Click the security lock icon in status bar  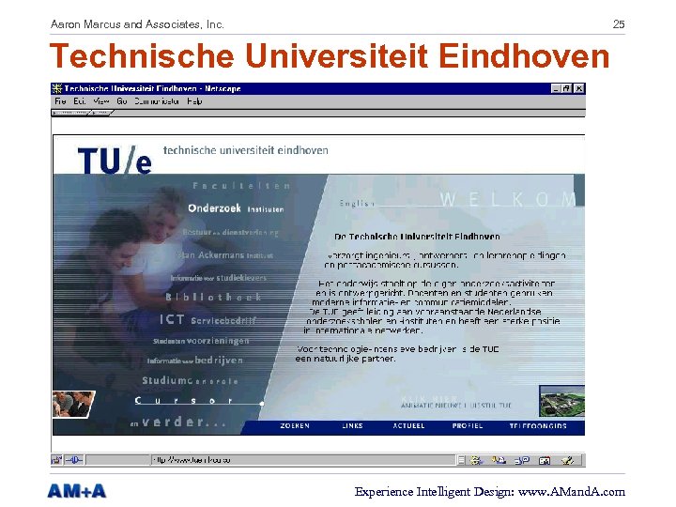pyautogui.click(x=56, y=460)
